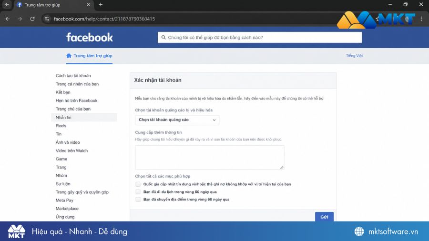Open Cách tạo tài khoản help topic
The height and width of the screenshot is (241, 429).
click(x=73, y=76)
